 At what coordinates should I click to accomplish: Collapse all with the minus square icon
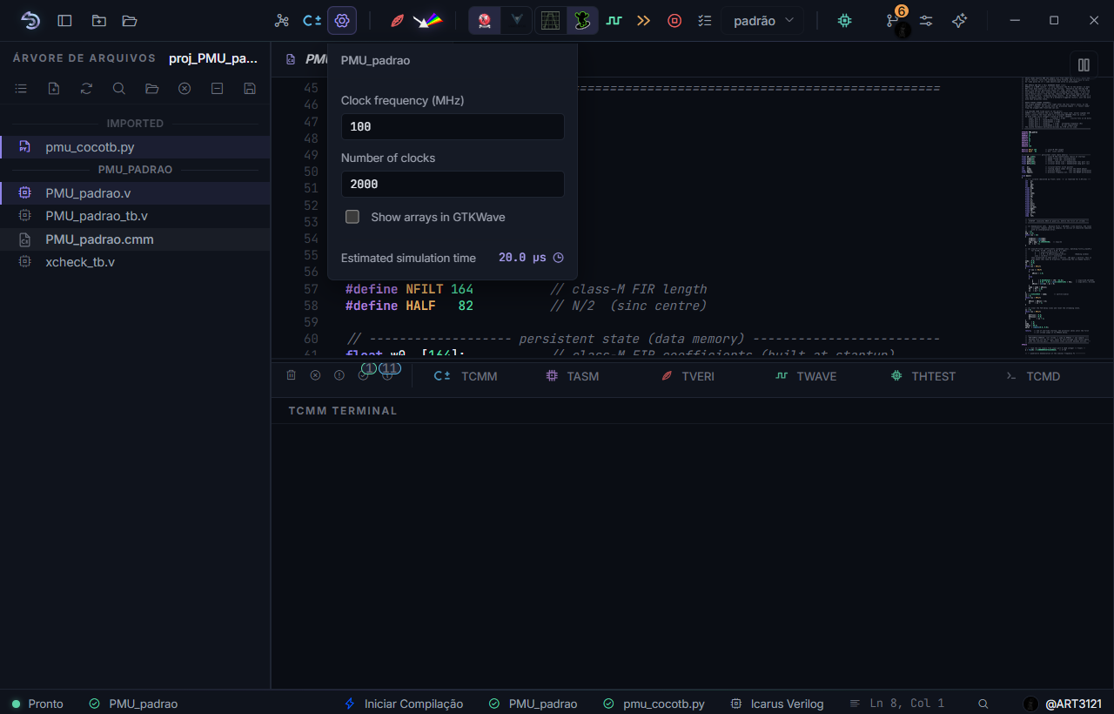[x=218, y=88]
